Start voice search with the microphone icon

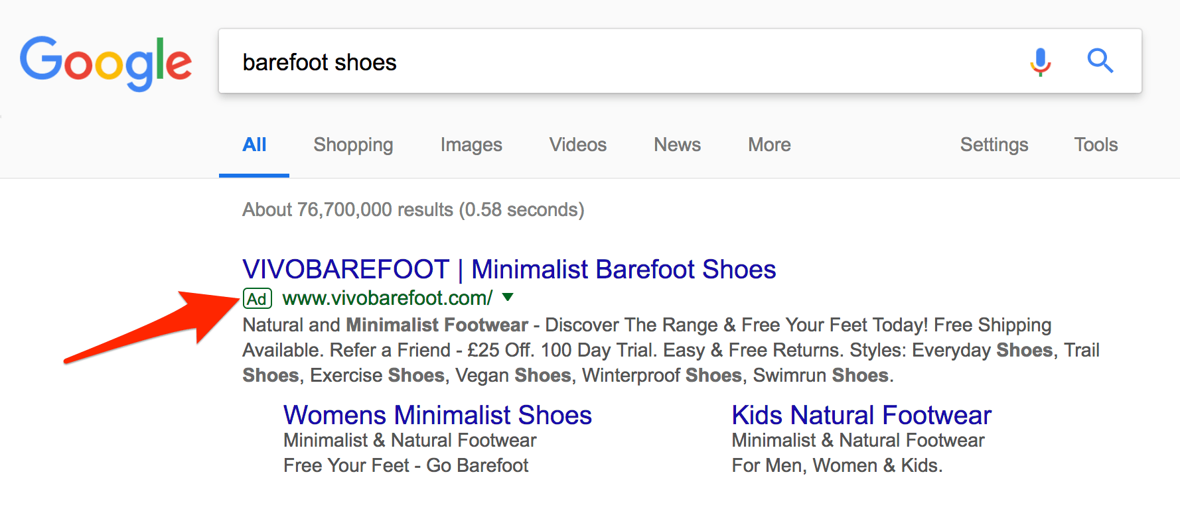point(1040,62)
